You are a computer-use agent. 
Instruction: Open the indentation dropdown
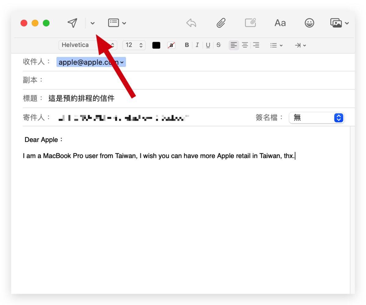[300, 45]
